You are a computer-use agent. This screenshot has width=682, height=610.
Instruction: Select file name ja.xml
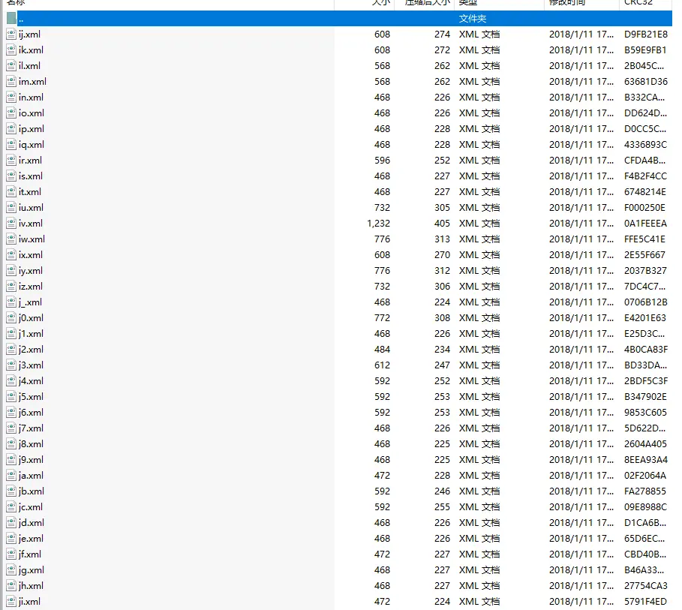(31, 475)
